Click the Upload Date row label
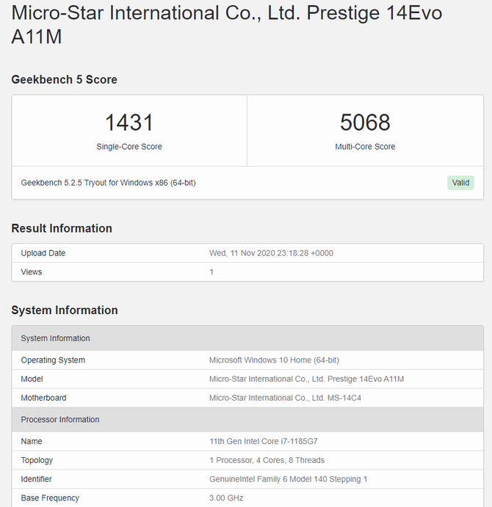Viewport: 492px width, 507px height. [43, 253]
